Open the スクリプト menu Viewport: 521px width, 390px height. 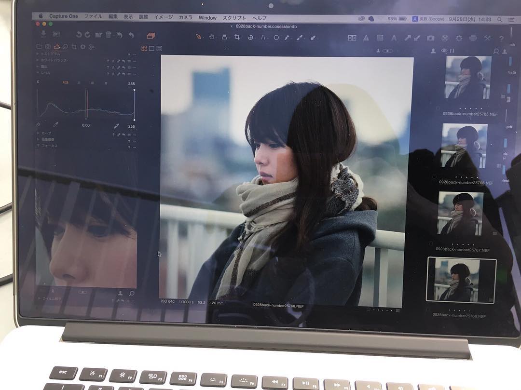pos(234,18)
